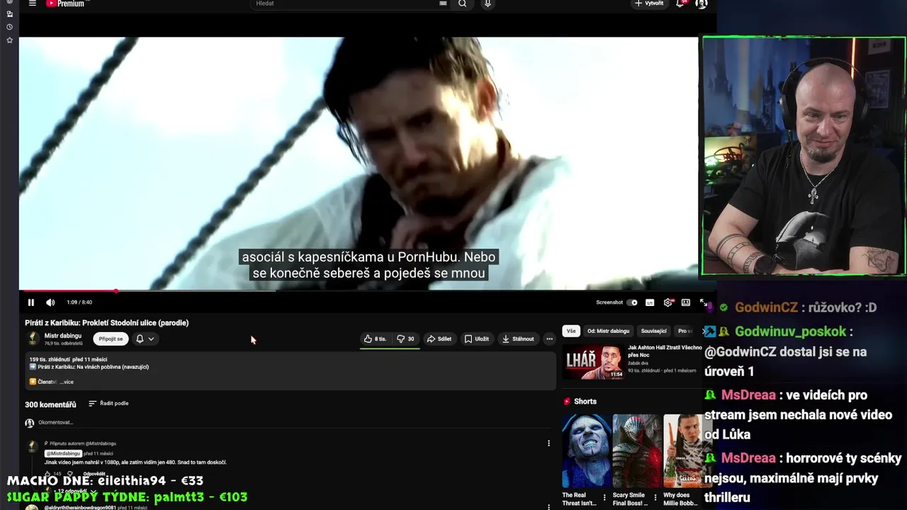Like the video with 8 tis. thumbs up
The width and height of the screenshot is (907, 510).
click(375, 339)
